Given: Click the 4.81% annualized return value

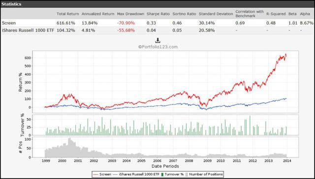Looking at the screenshot, I should click(x=88, y=30).
